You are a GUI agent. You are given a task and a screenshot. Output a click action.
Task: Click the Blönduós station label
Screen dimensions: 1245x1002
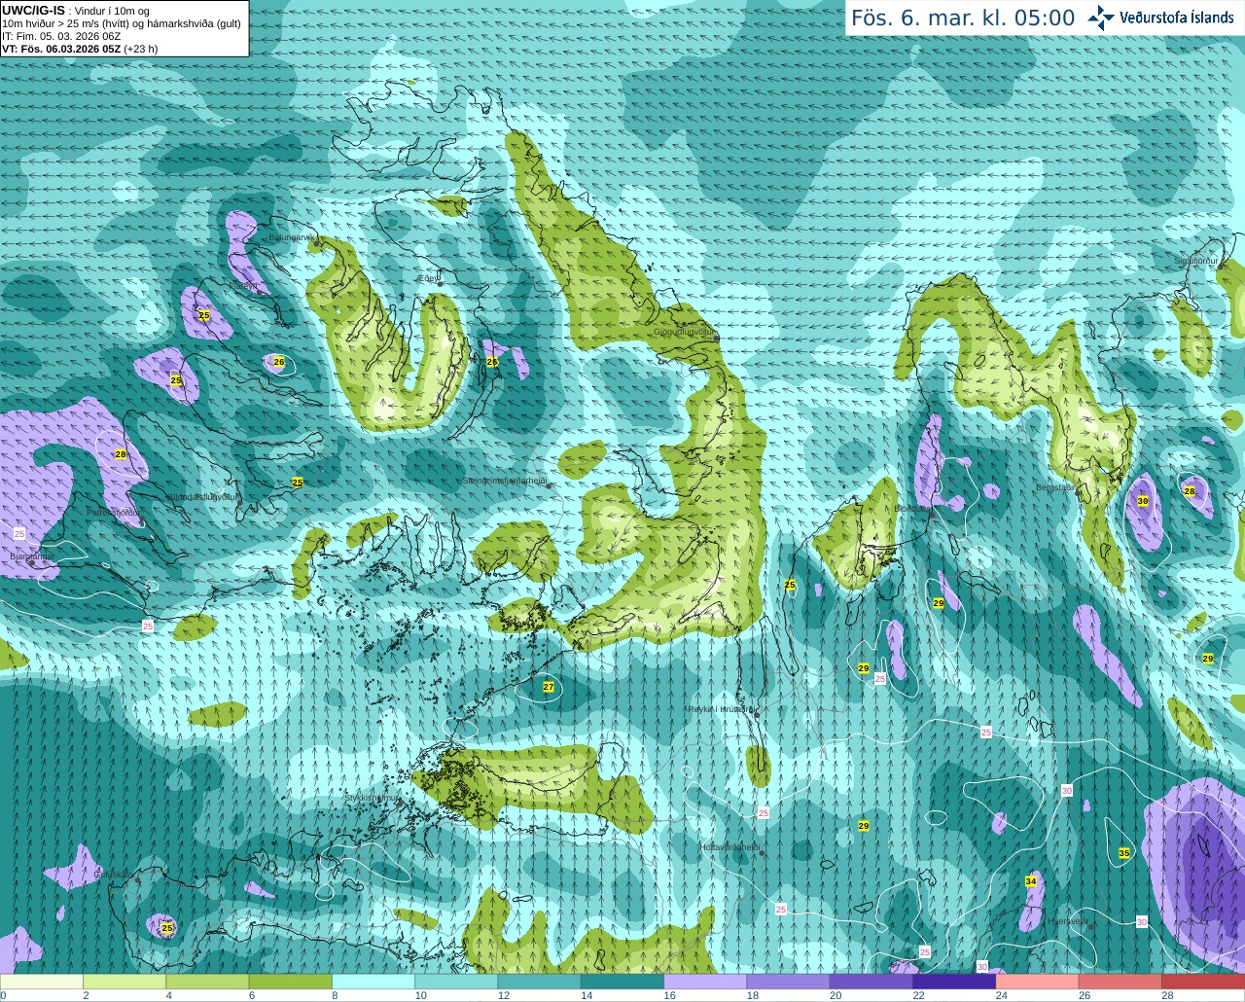pos(911,508)
